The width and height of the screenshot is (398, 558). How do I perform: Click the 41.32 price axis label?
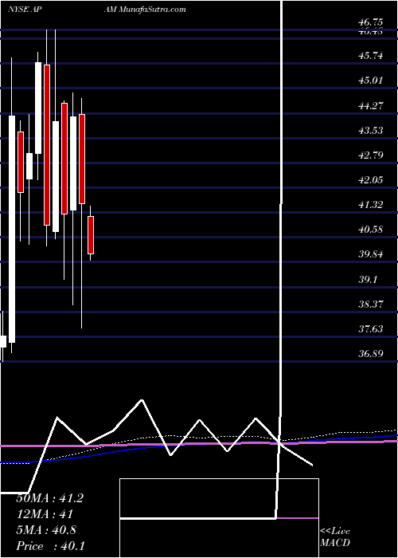pyautogui.click(x=370, y=205)
